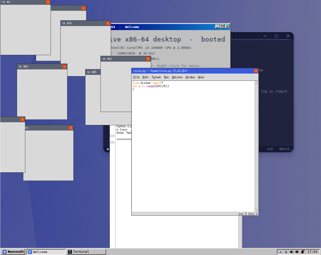The image size is (321, 255).
Task: Open the power plug tray icon
Action: click(297, 252)
